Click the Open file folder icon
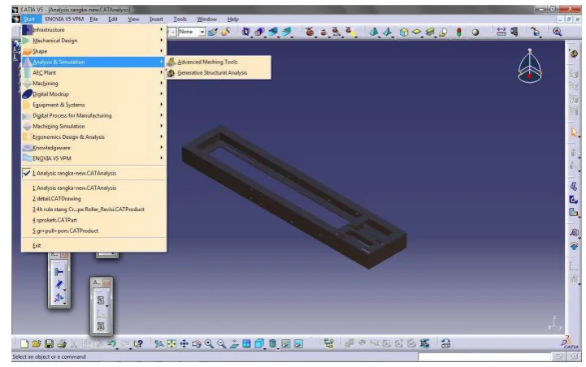The image size is (586, 367). pos(37,343)
